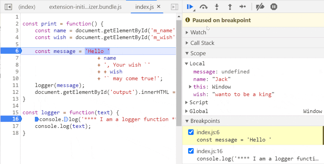Toggle pause on exceptions icon
This screenshot has width=324, height=164.
[274, 7]
